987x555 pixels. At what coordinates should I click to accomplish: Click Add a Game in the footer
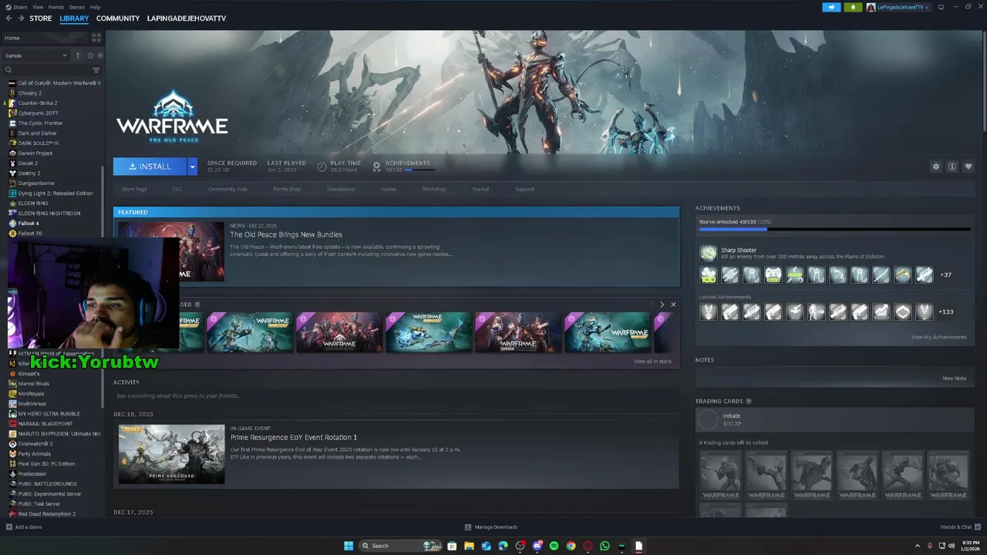click(x=24, y=527)
